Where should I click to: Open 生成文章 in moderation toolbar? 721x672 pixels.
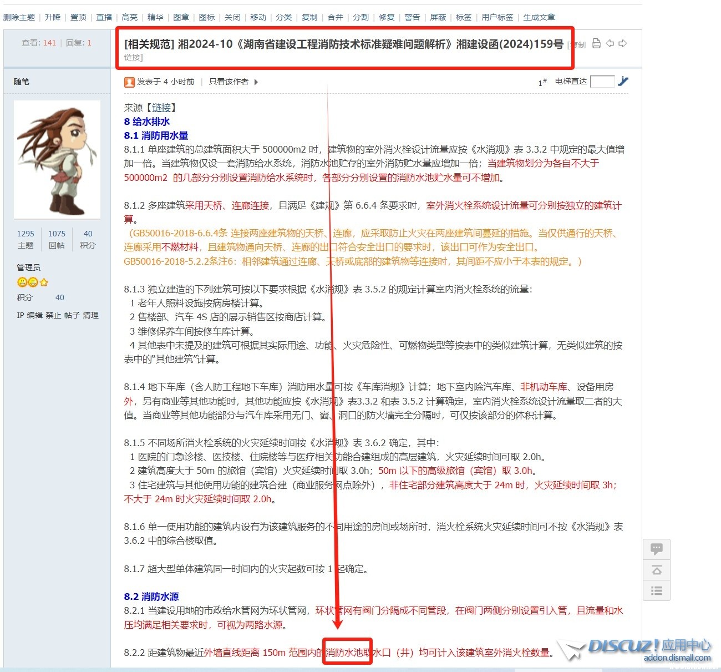tap(539, 17)
